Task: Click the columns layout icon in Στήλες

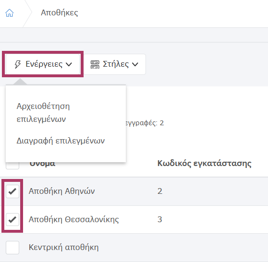Action: [x=95, y=64]
